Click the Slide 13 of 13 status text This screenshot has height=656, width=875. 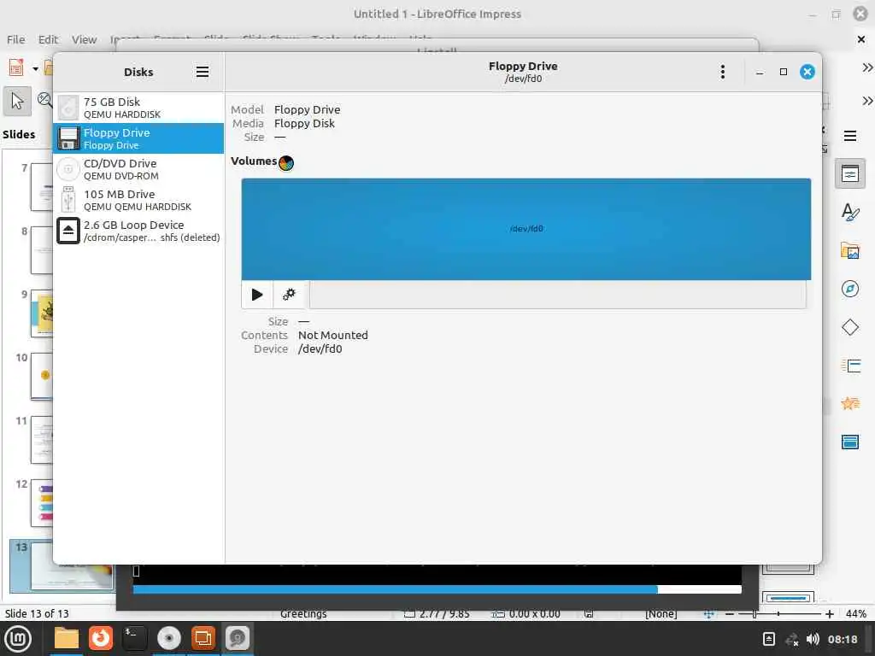coord(37,613)
